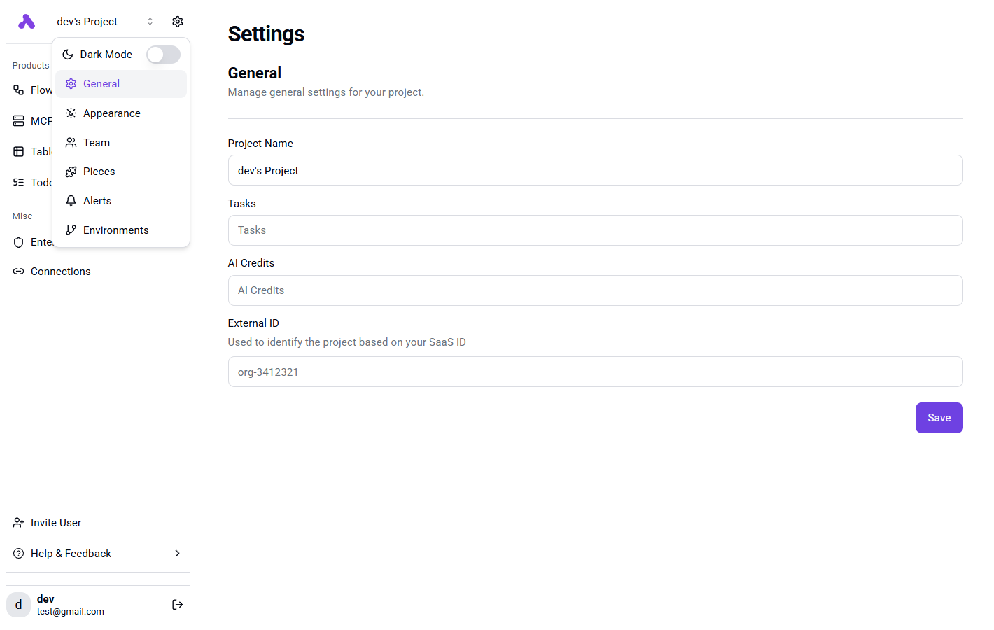Click the Invite User icon
994x630 pixels.
[19, 523]
